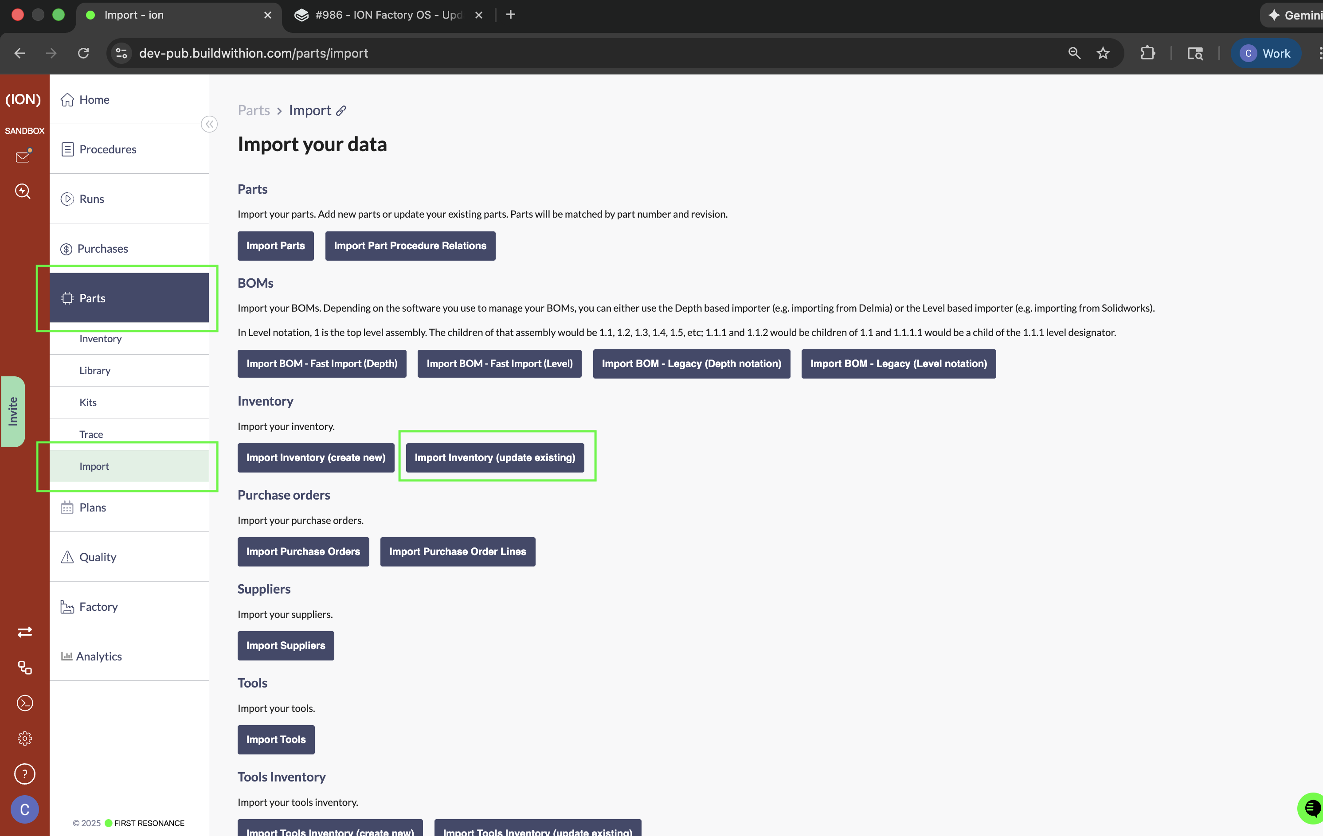The height and width of the screenshot is (836, 1323).
Task: Click Import Inventory (update existing) button
Action: click(x=494, y=457)
